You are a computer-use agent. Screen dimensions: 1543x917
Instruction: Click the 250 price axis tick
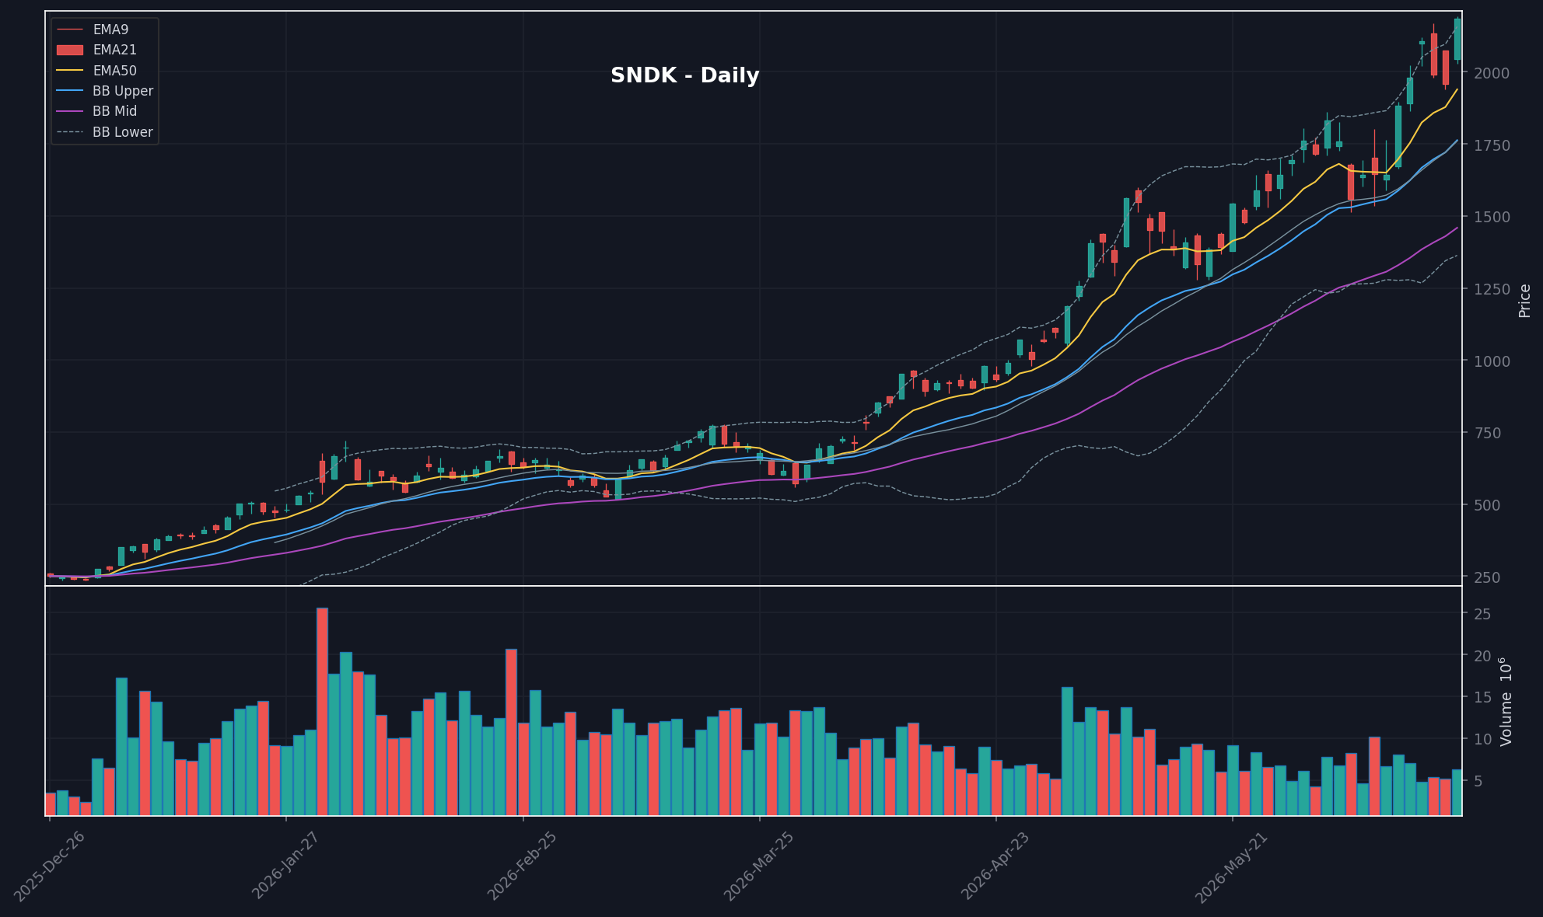pos(1487,577)
